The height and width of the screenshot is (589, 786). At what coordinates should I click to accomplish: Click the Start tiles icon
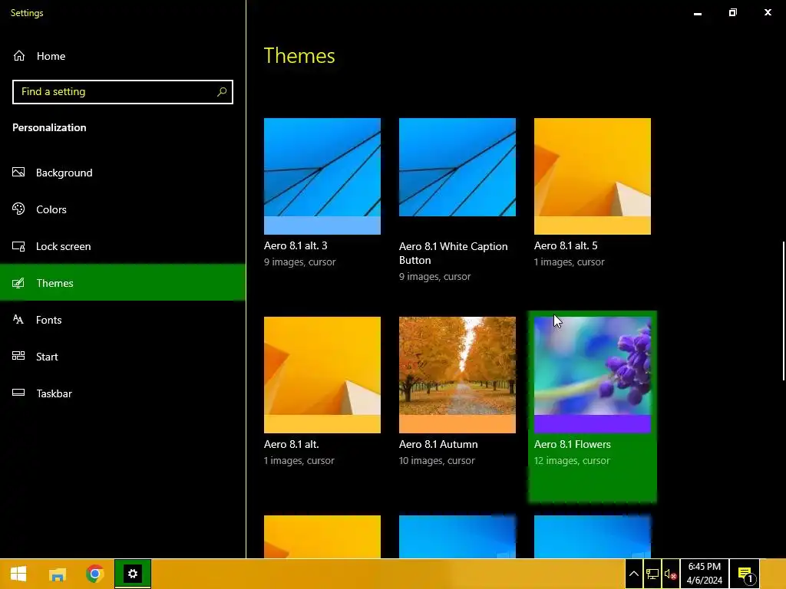[18, 356]
